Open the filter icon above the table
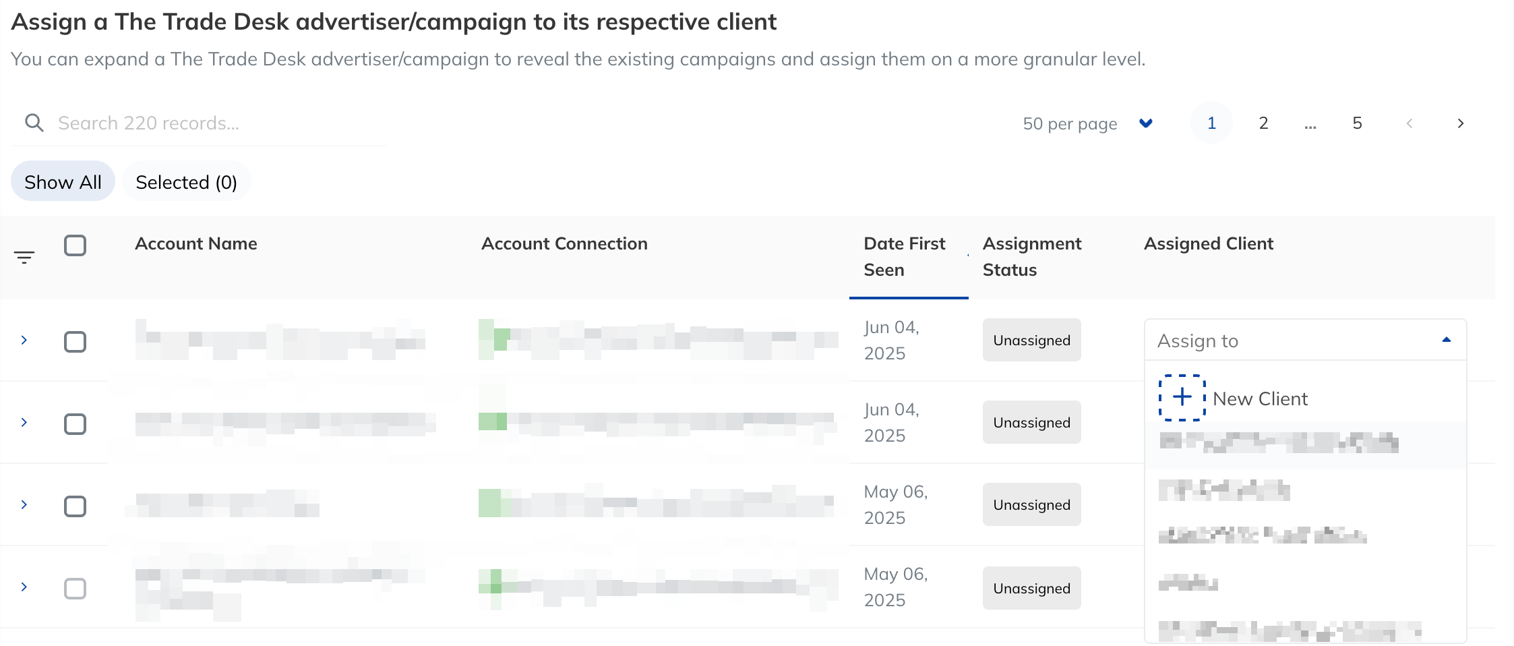This screenshot has width=1514, height=646. (x=25, y=256)
